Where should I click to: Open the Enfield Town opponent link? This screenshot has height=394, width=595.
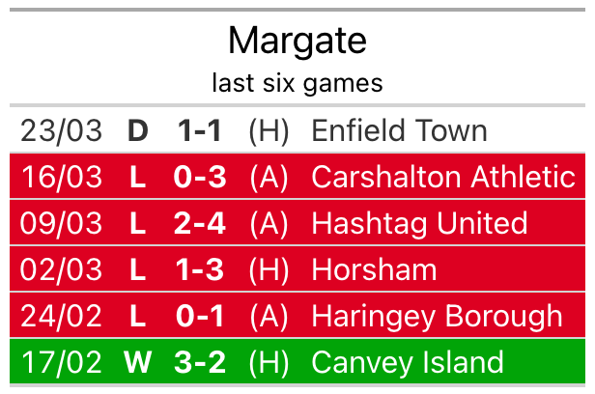point(399,130)
